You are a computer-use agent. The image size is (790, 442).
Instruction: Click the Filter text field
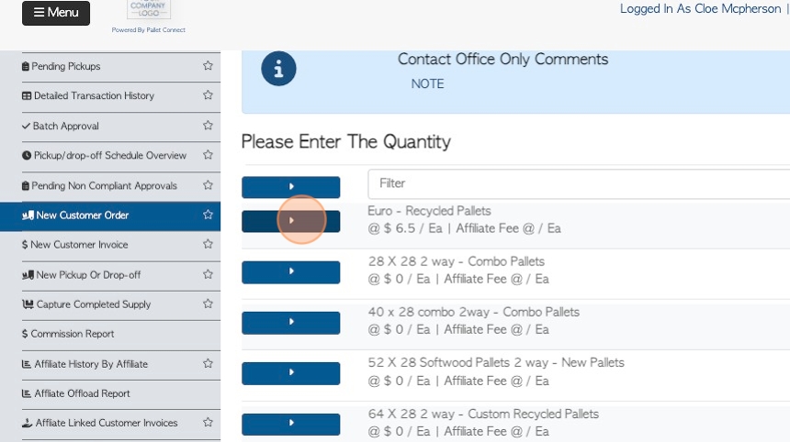579,183
